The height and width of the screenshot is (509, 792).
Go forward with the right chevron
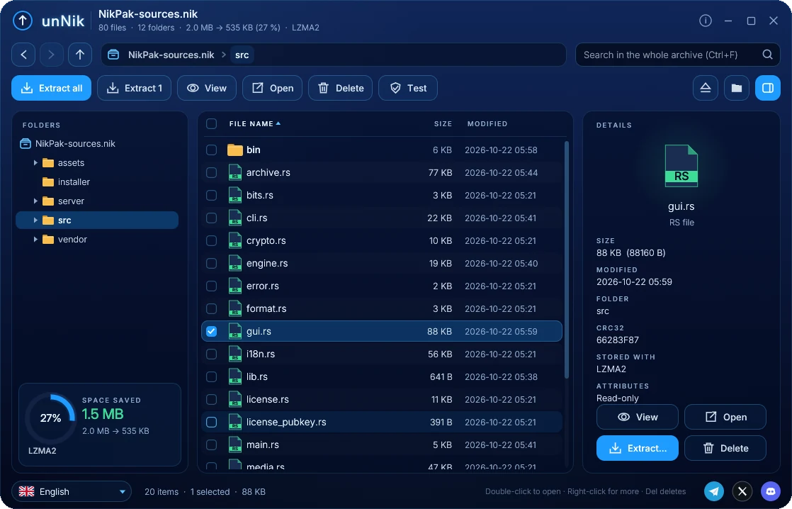(52, 55)
